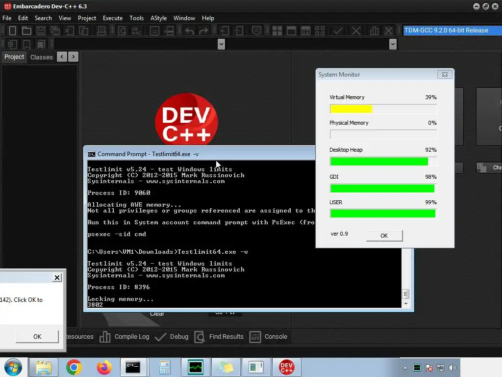Open the TDM-GCC 9.2.0 compiler selector
This screenshot has width=502, height=377.
[x=452, y=30]
